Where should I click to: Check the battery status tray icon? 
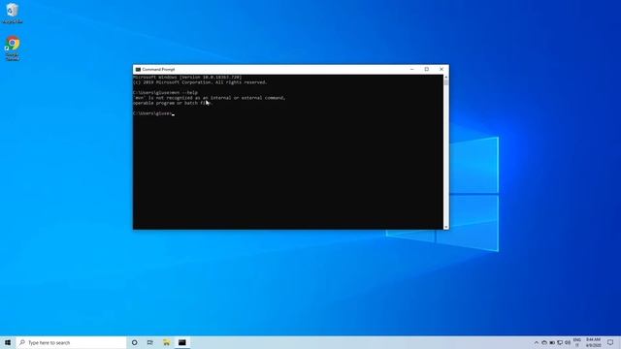pos(552,342)
